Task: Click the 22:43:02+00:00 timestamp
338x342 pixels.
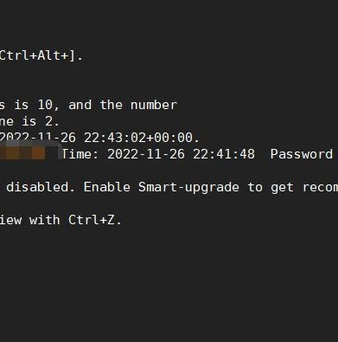Action: 138,138
